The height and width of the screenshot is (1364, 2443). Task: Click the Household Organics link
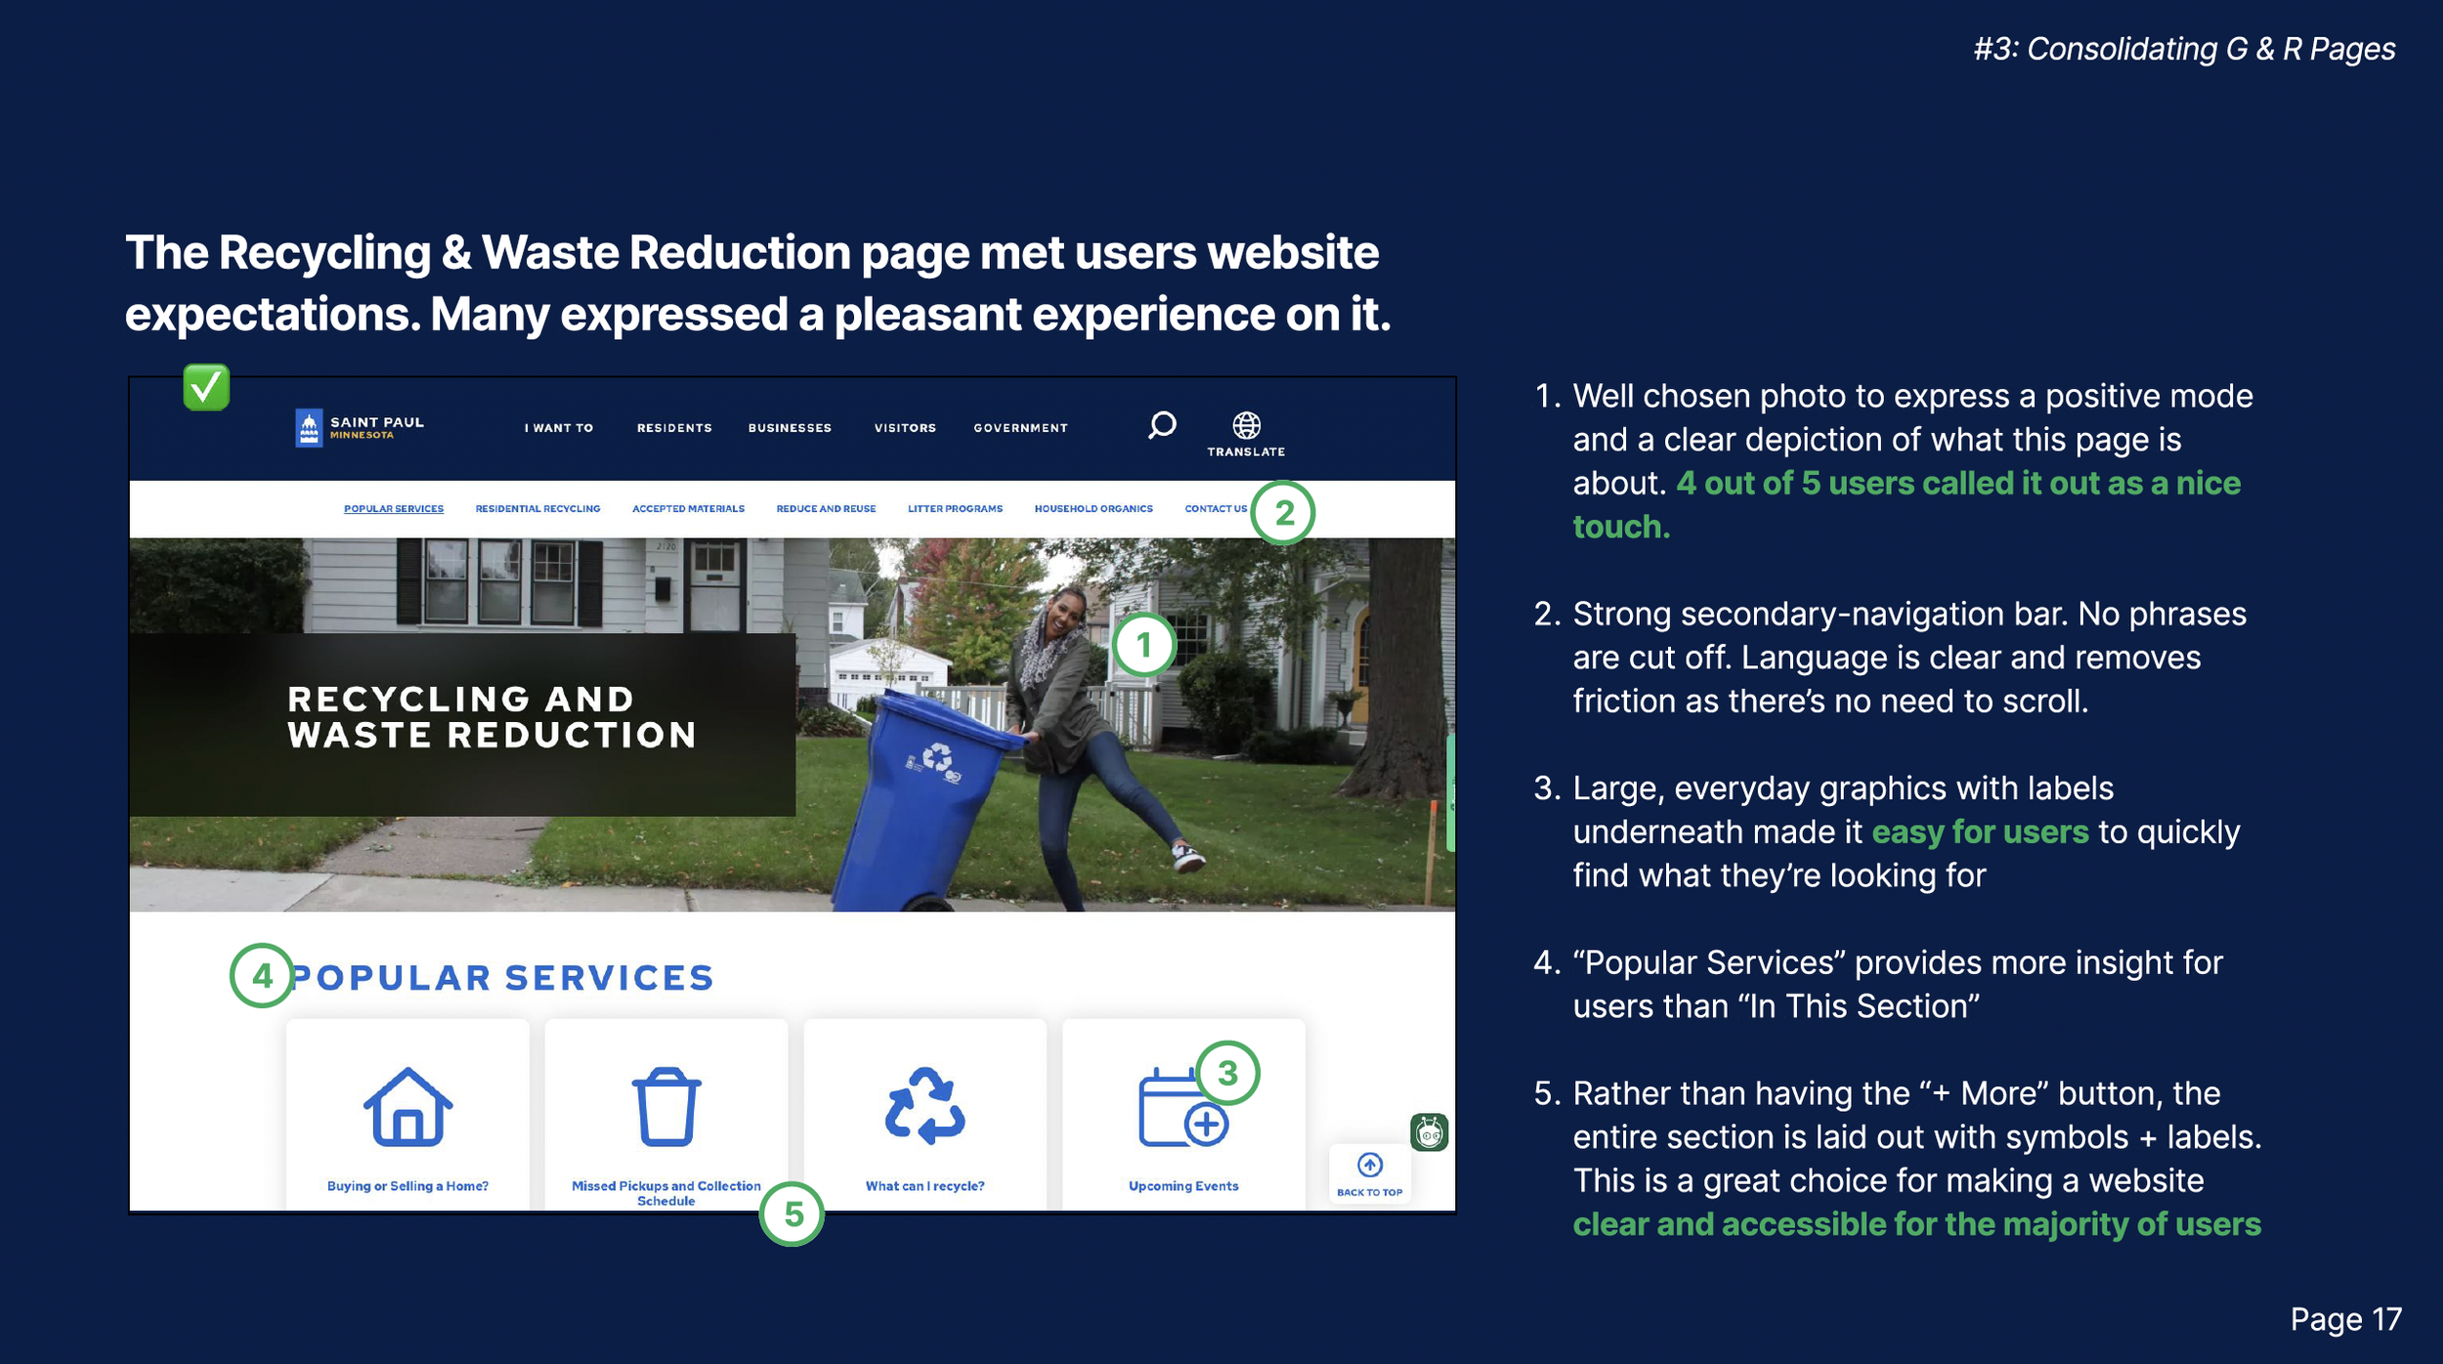coord(1093,509)
